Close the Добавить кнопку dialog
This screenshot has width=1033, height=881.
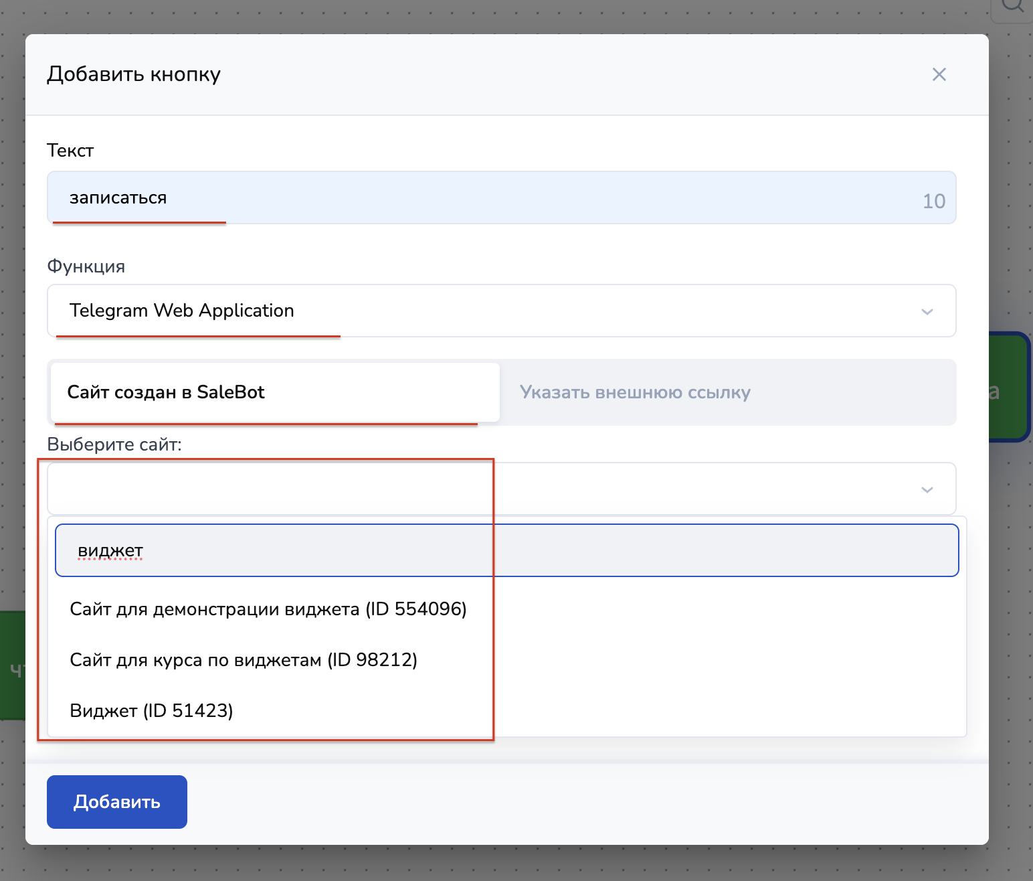(939, 74)
